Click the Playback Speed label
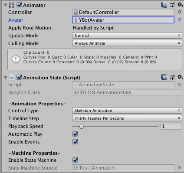The height and width of the screenshot is (173, 184). coord(26,126)
